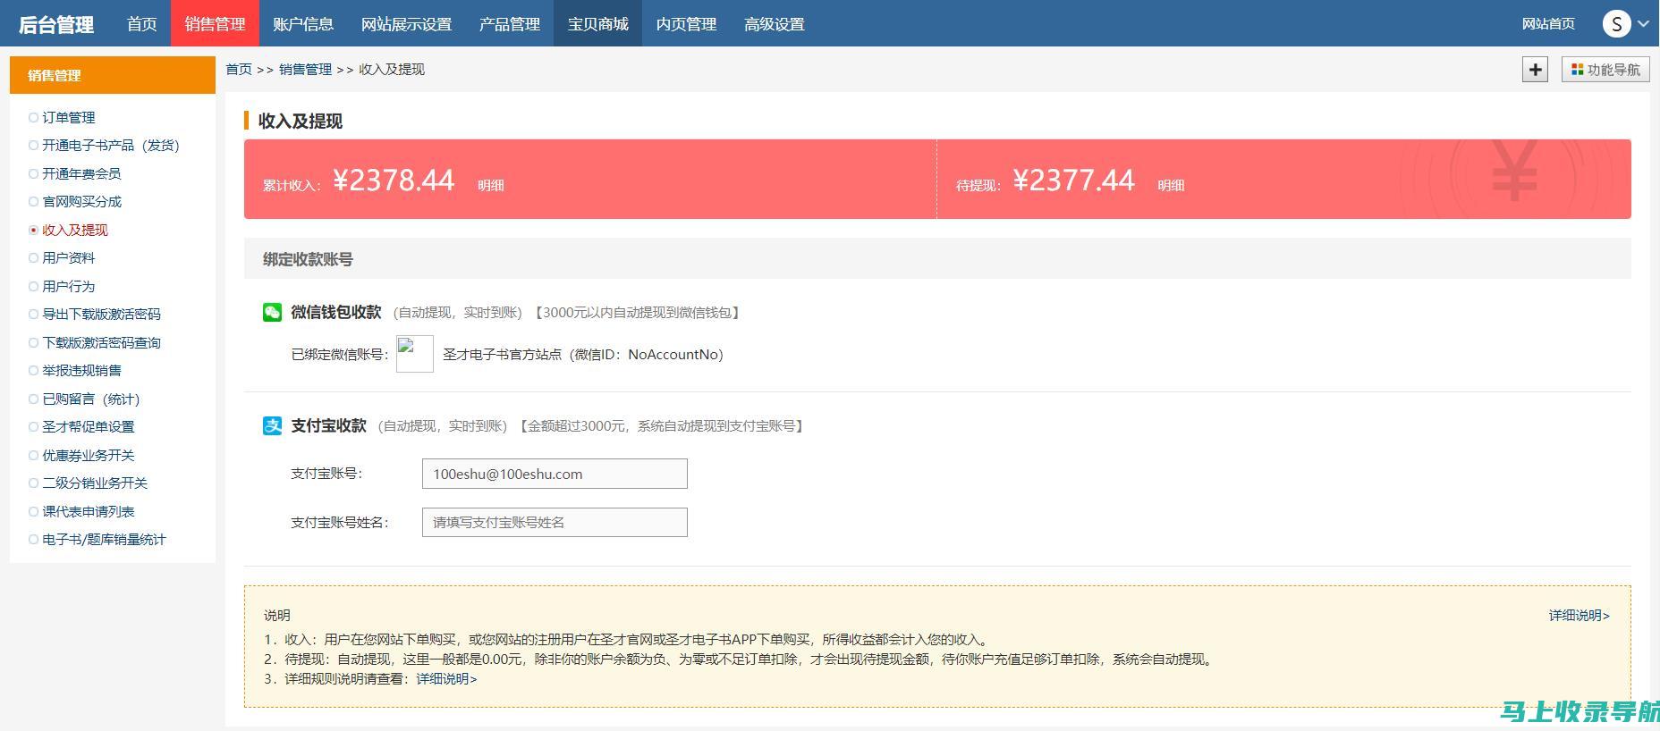Focus the 支付宝账号姓名 input field
Image resolution: width=1660 pixels, height=731 pixels.
tap(555, 522)
